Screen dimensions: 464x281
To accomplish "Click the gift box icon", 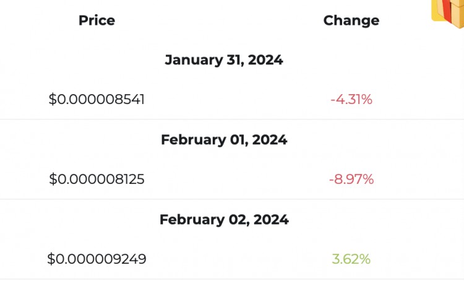I will [x=448, y=14].
